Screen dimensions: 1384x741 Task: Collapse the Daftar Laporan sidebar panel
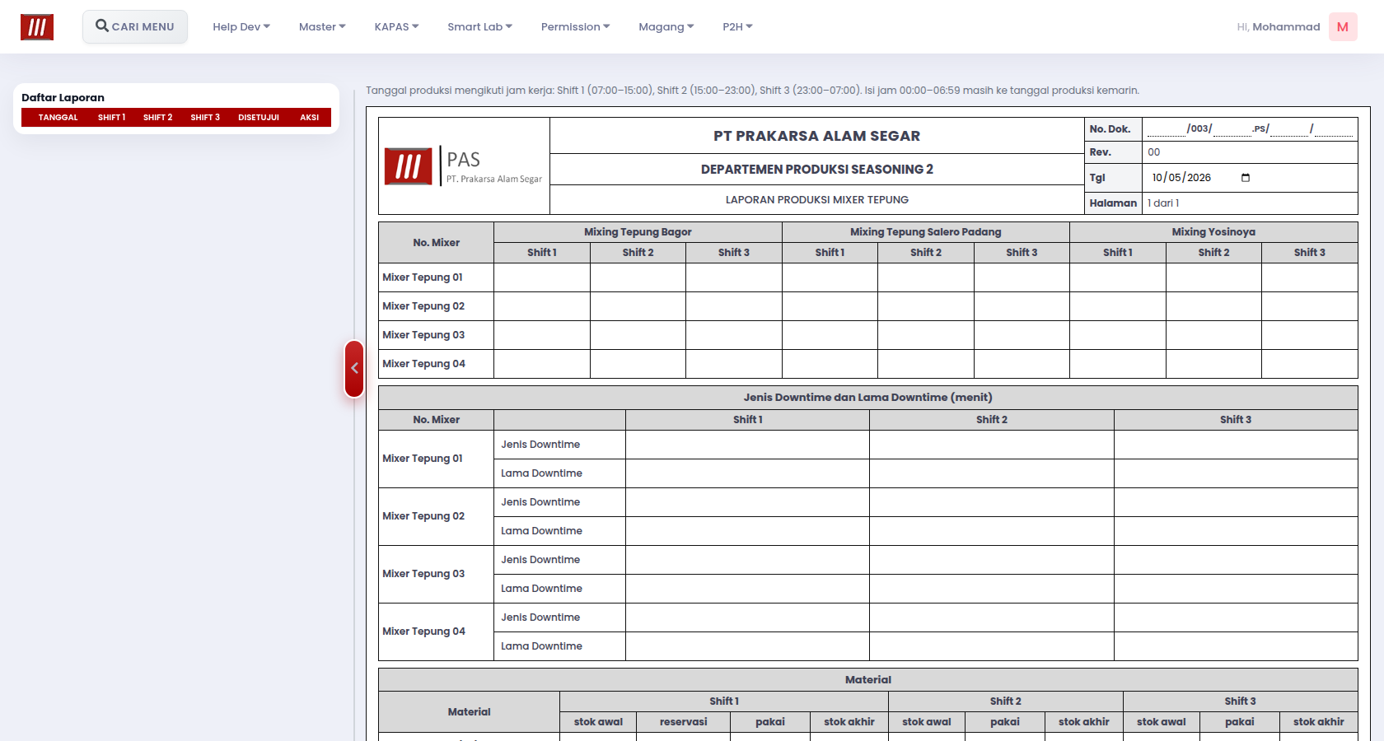(x=354, y=368)
